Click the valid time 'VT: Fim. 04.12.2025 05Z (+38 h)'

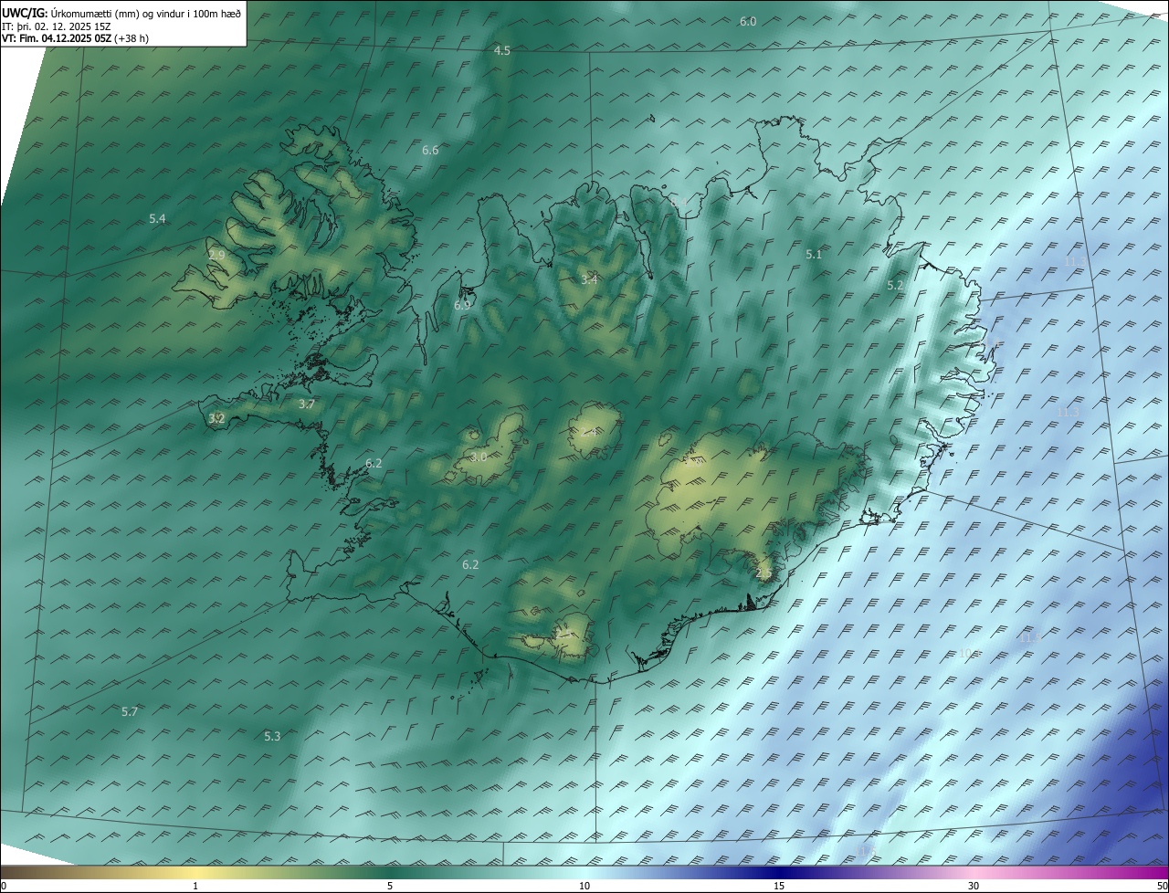(75, 38)
